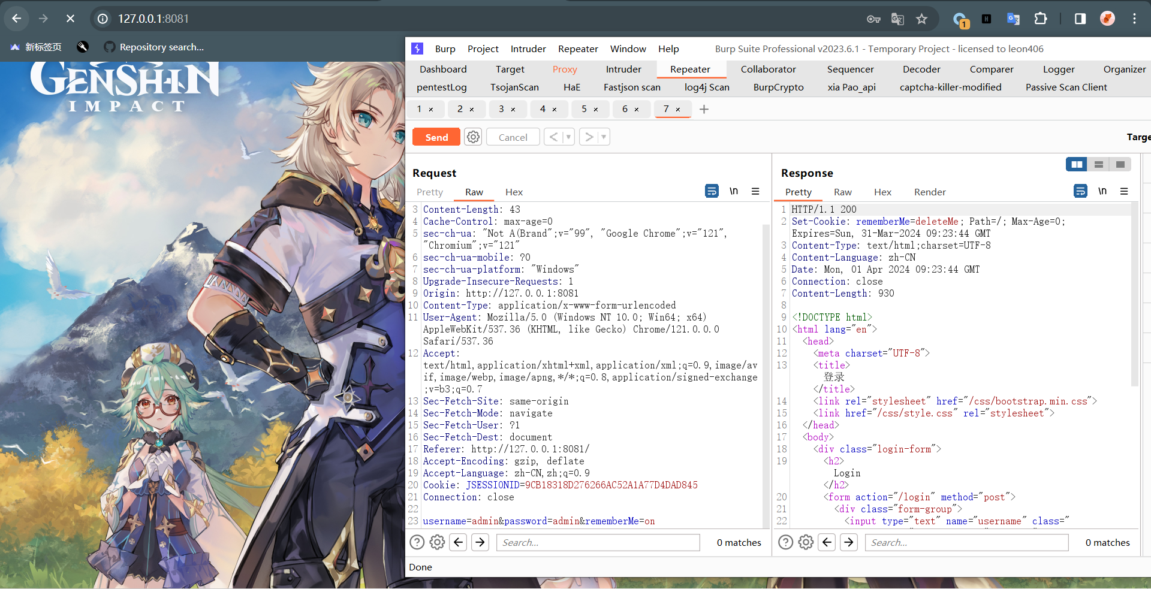Open Burp menu

[x=445, y=49]
